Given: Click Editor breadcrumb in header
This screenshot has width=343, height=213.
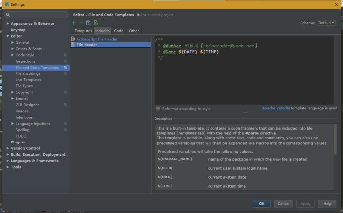Looking at the screenshot, I should (79, 15).
